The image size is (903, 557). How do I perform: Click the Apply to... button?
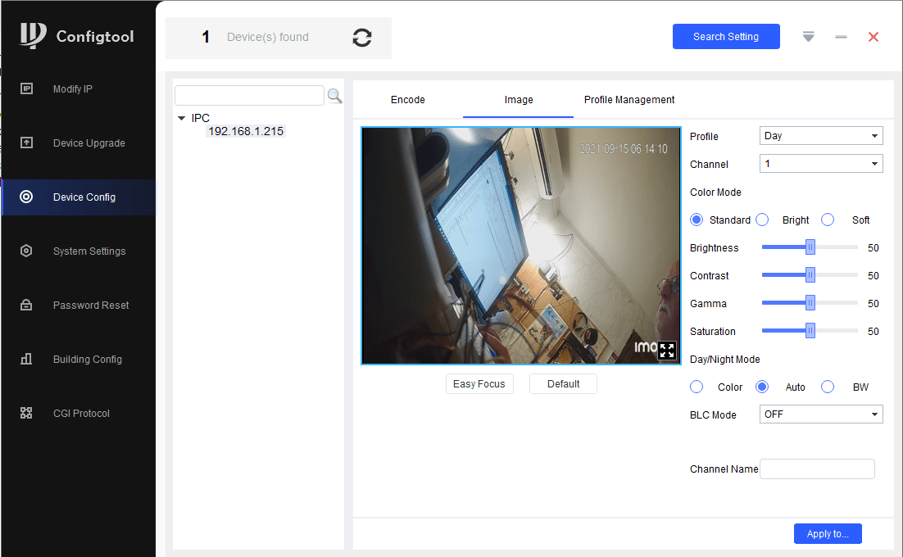pyautogui.click(x=827, y=534)
